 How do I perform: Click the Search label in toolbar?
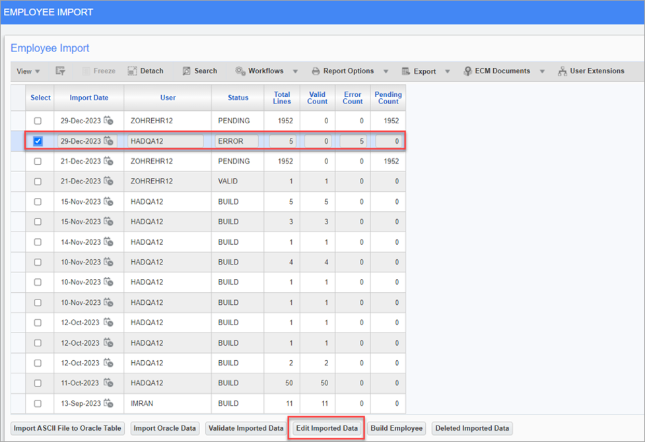[x=206, y=71]
